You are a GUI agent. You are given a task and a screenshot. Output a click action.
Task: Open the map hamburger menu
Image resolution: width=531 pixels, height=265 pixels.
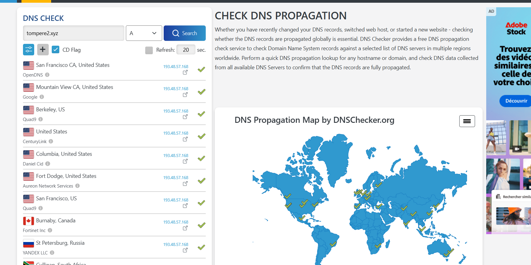(x=467, y=121)
